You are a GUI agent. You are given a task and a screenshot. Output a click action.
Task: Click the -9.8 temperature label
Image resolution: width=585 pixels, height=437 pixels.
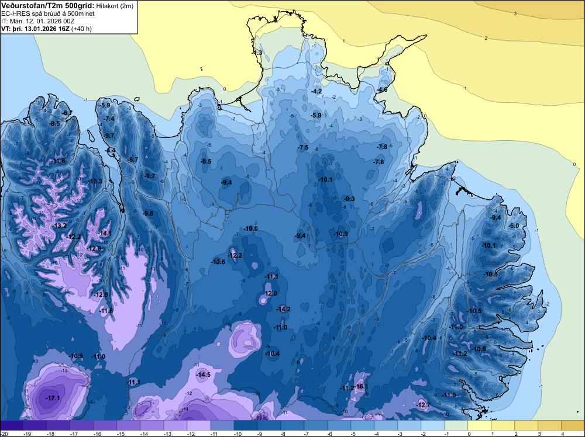[148, 213]
